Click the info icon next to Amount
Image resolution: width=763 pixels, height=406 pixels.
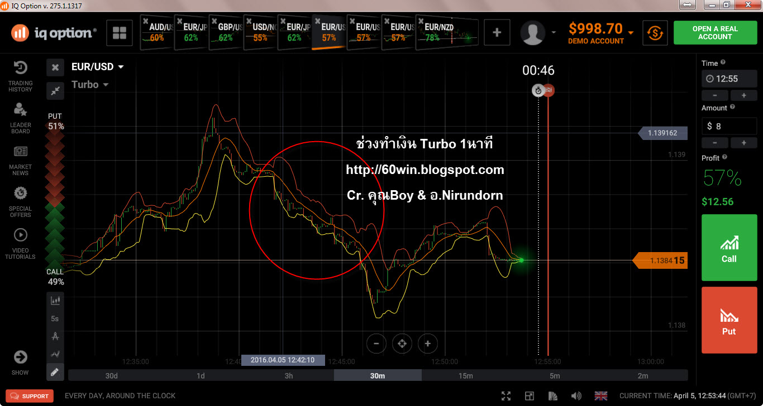732,107
